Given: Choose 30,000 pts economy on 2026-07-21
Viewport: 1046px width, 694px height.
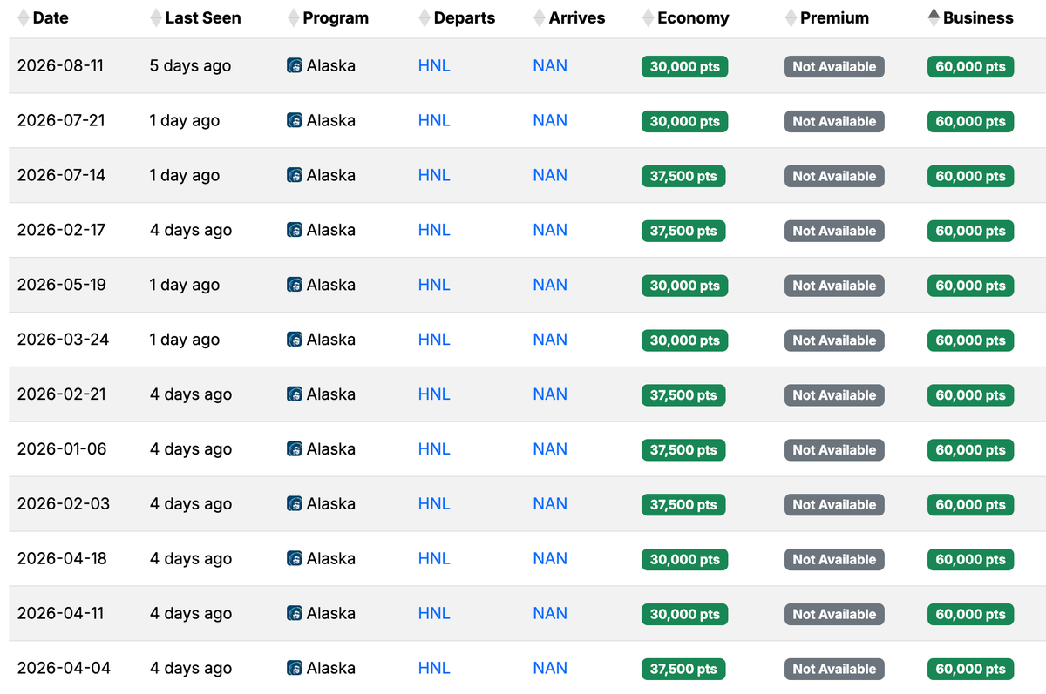Looking at the screenshot, I should 684,122.
